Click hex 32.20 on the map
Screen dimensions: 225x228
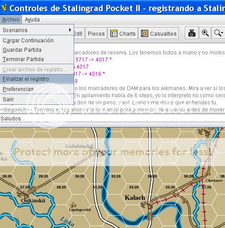[116, 176]
